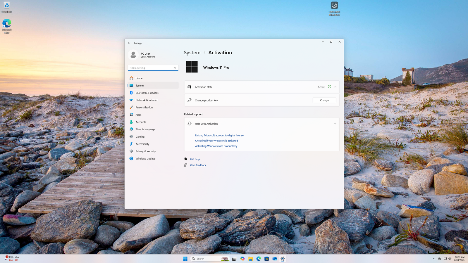
Task: Click the taskbar Search box
Action: (210, 259)
